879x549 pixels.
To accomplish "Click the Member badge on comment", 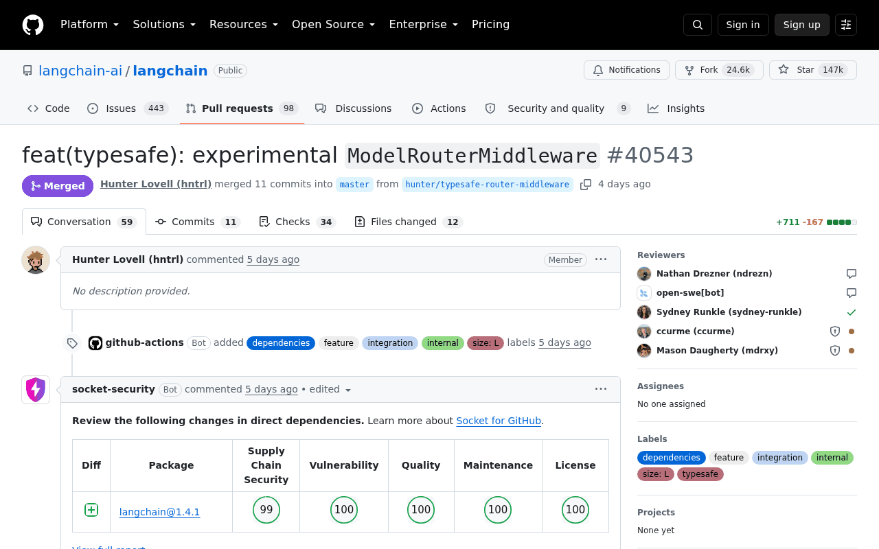I will click(x=565, y=260).
